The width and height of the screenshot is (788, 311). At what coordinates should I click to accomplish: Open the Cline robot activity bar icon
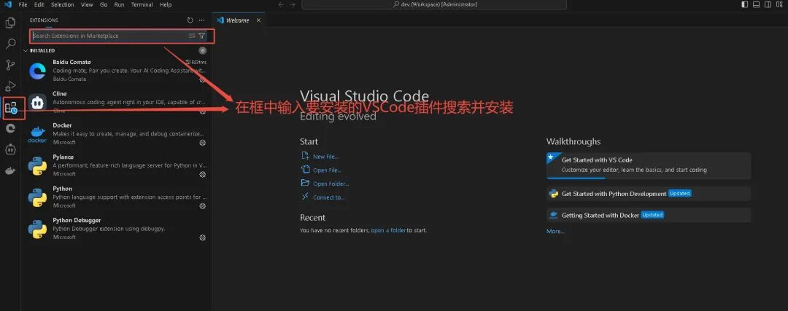(10, 149)
